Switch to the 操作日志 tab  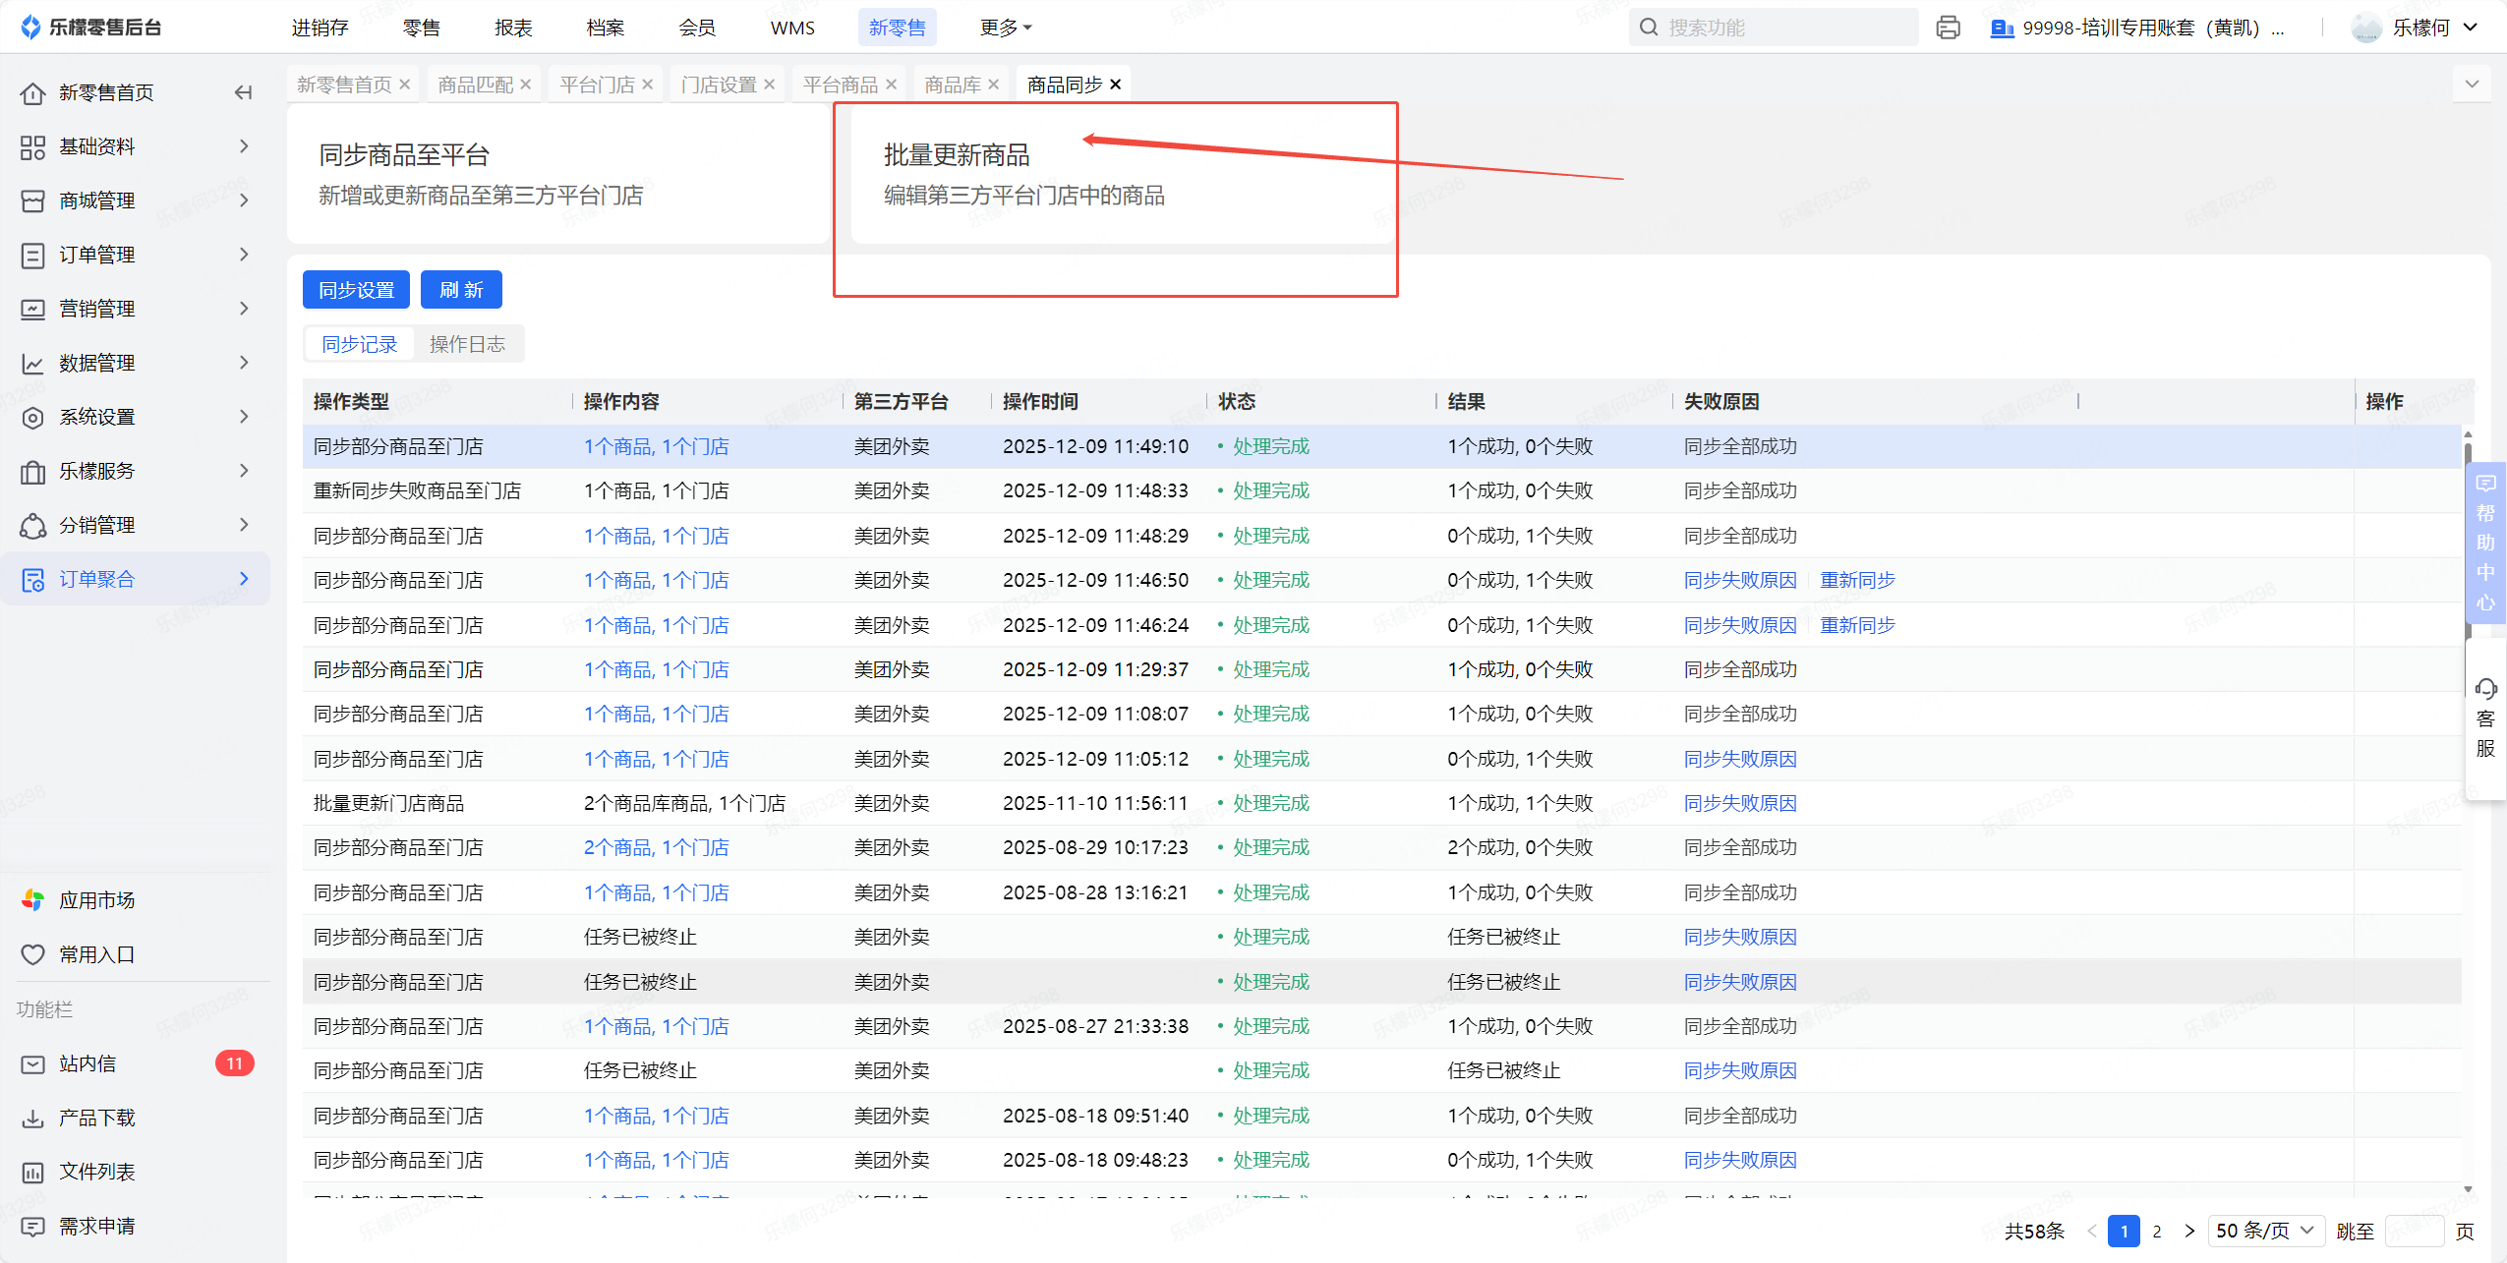point(467,344)
